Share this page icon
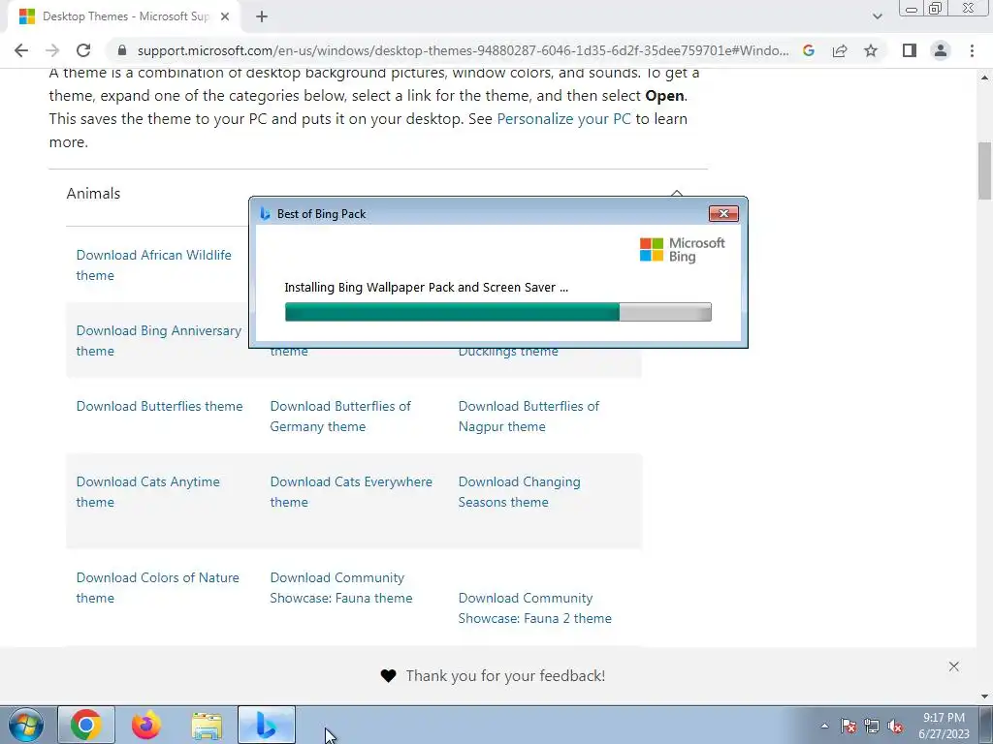Image resolution: width=993 pixels, height=744 pixels. tap(840, 50)
